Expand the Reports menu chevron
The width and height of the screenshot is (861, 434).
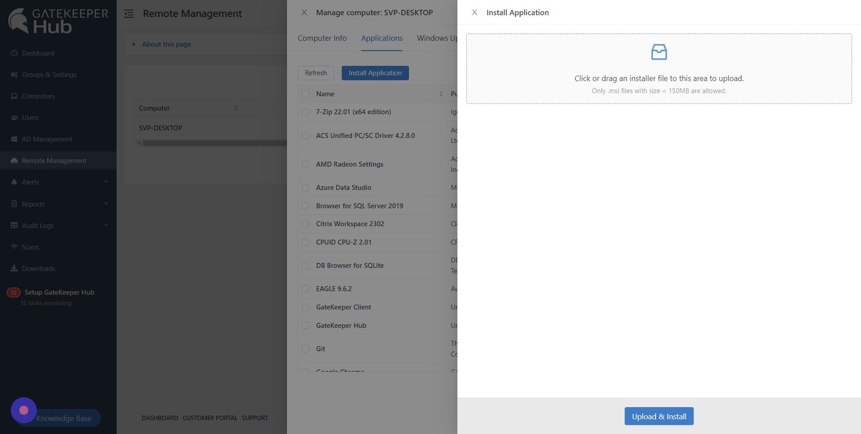pos(106,203)
